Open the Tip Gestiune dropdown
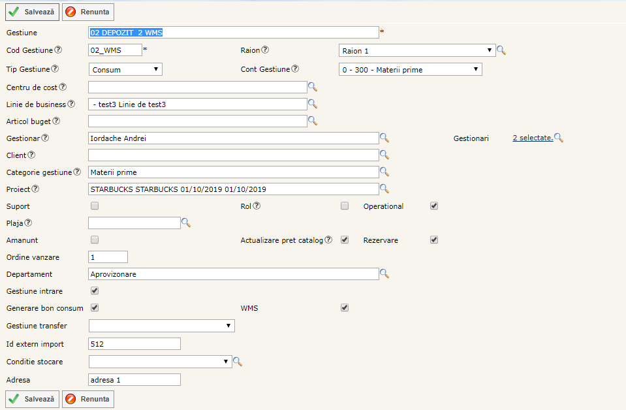The image size is (626, 410). [125, 69]
